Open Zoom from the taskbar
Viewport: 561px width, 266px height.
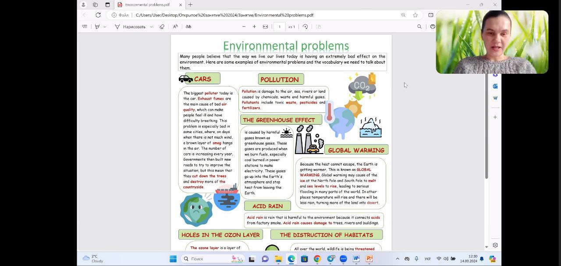coord(343,259)
